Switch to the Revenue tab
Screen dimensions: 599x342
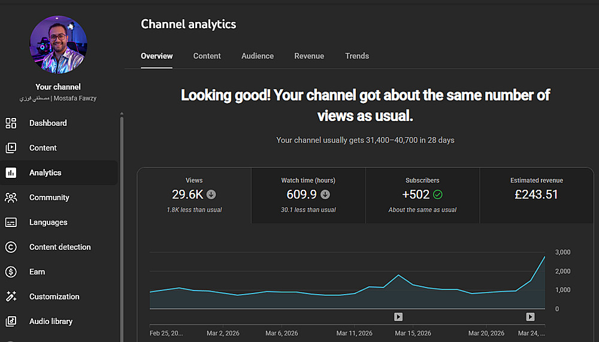[309, 56]
